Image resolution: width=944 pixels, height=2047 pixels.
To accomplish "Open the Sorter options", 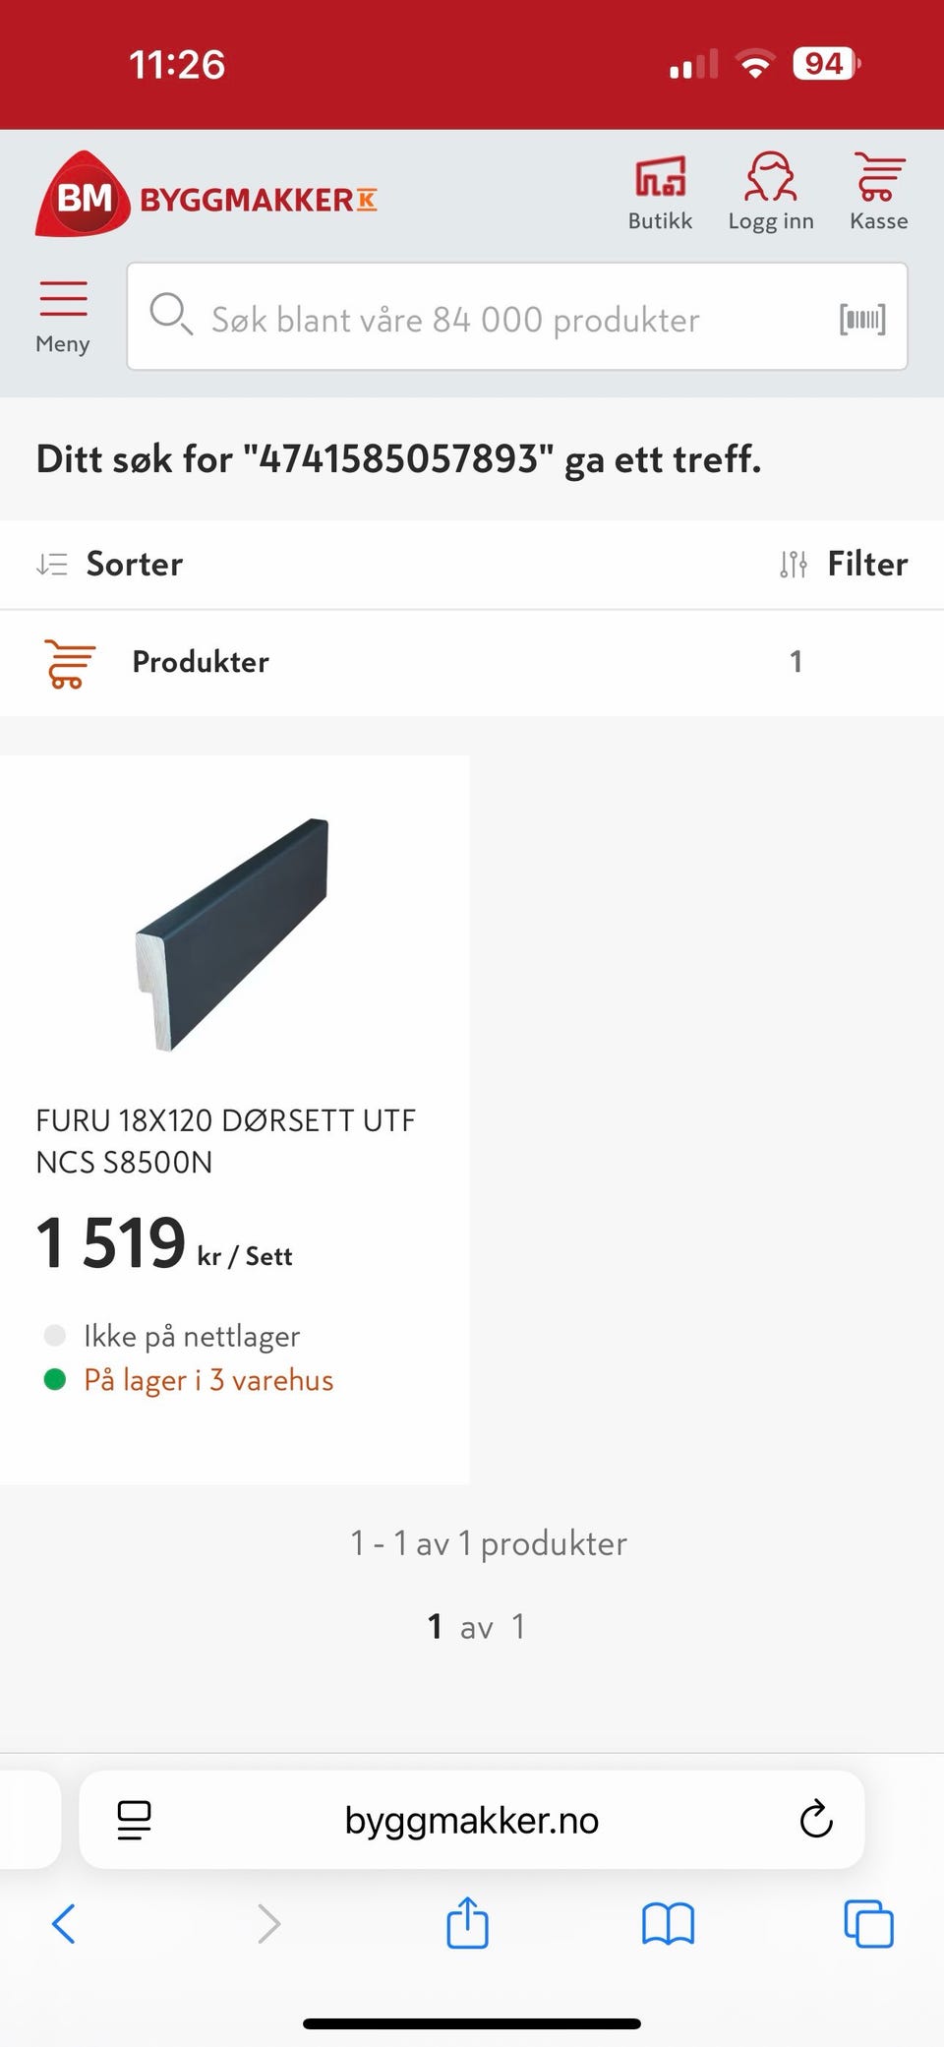I will click(109, 564).
